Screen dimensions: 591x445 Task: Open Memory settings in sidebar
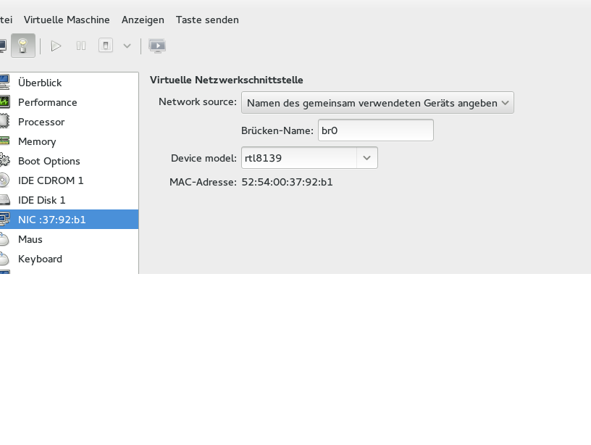(37, 141)
